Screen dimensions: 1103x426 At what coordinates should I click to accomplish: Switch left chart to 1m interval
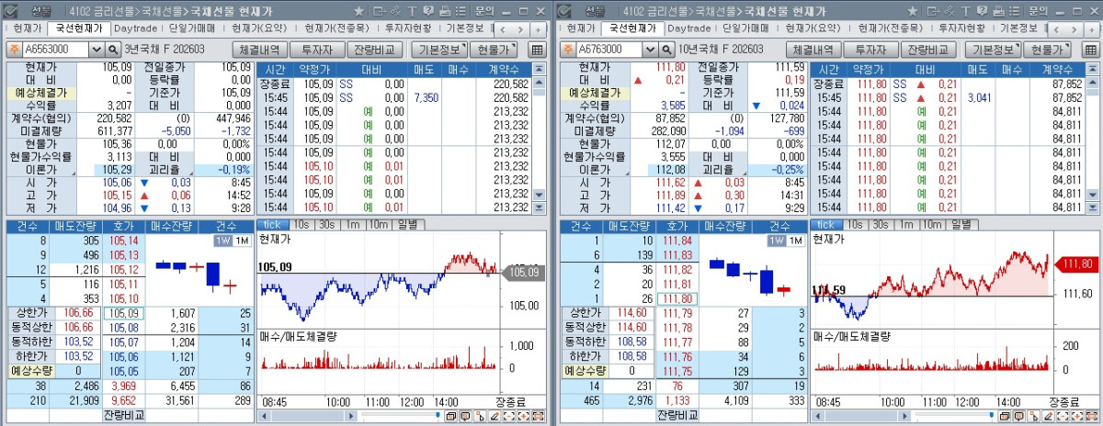(x=352, y=225)
